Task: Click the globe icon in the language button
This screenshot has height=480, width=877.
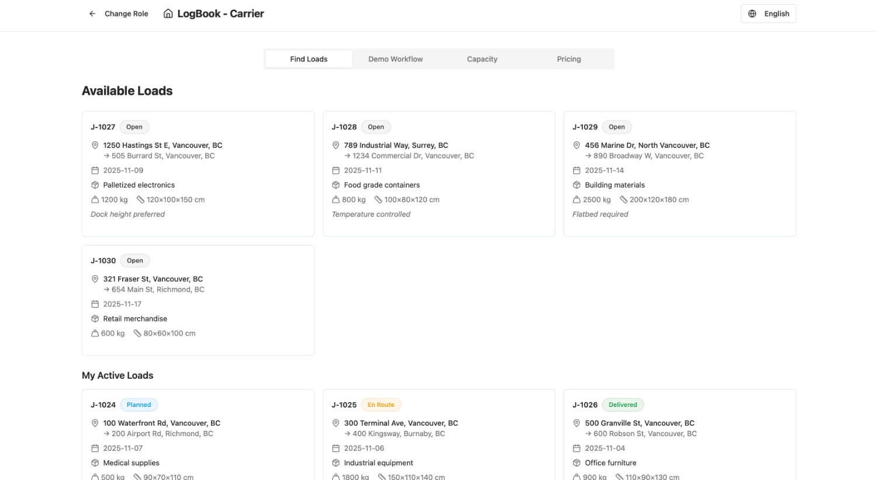Action: click(x=752, y=13)
